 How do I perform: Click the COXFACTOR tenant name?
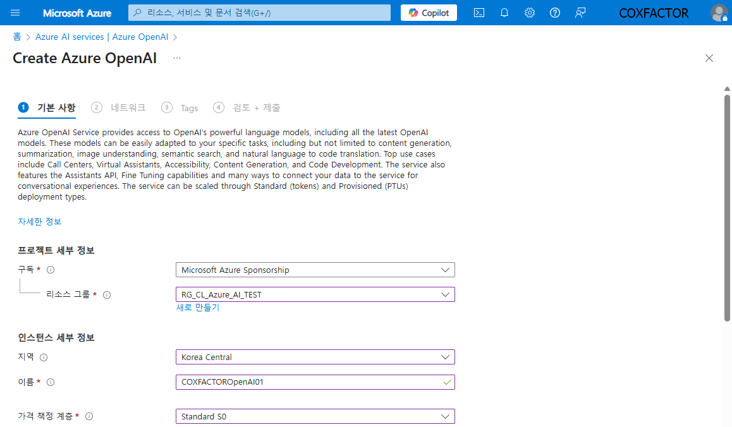pos(654,13)
